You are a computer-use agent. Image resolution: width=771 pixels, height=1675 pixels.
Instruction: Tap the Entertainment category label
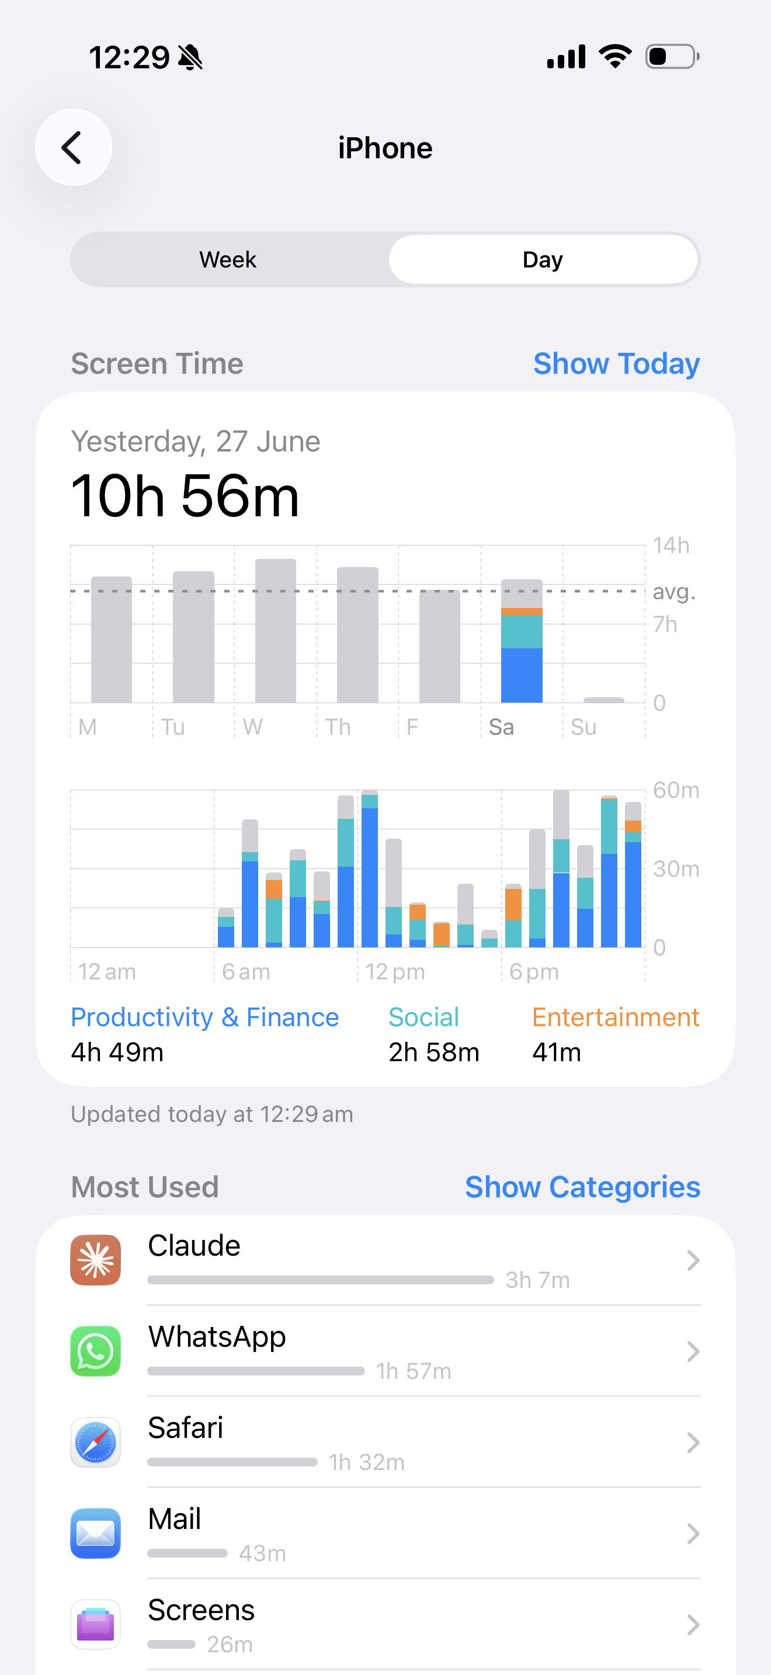616,1017
